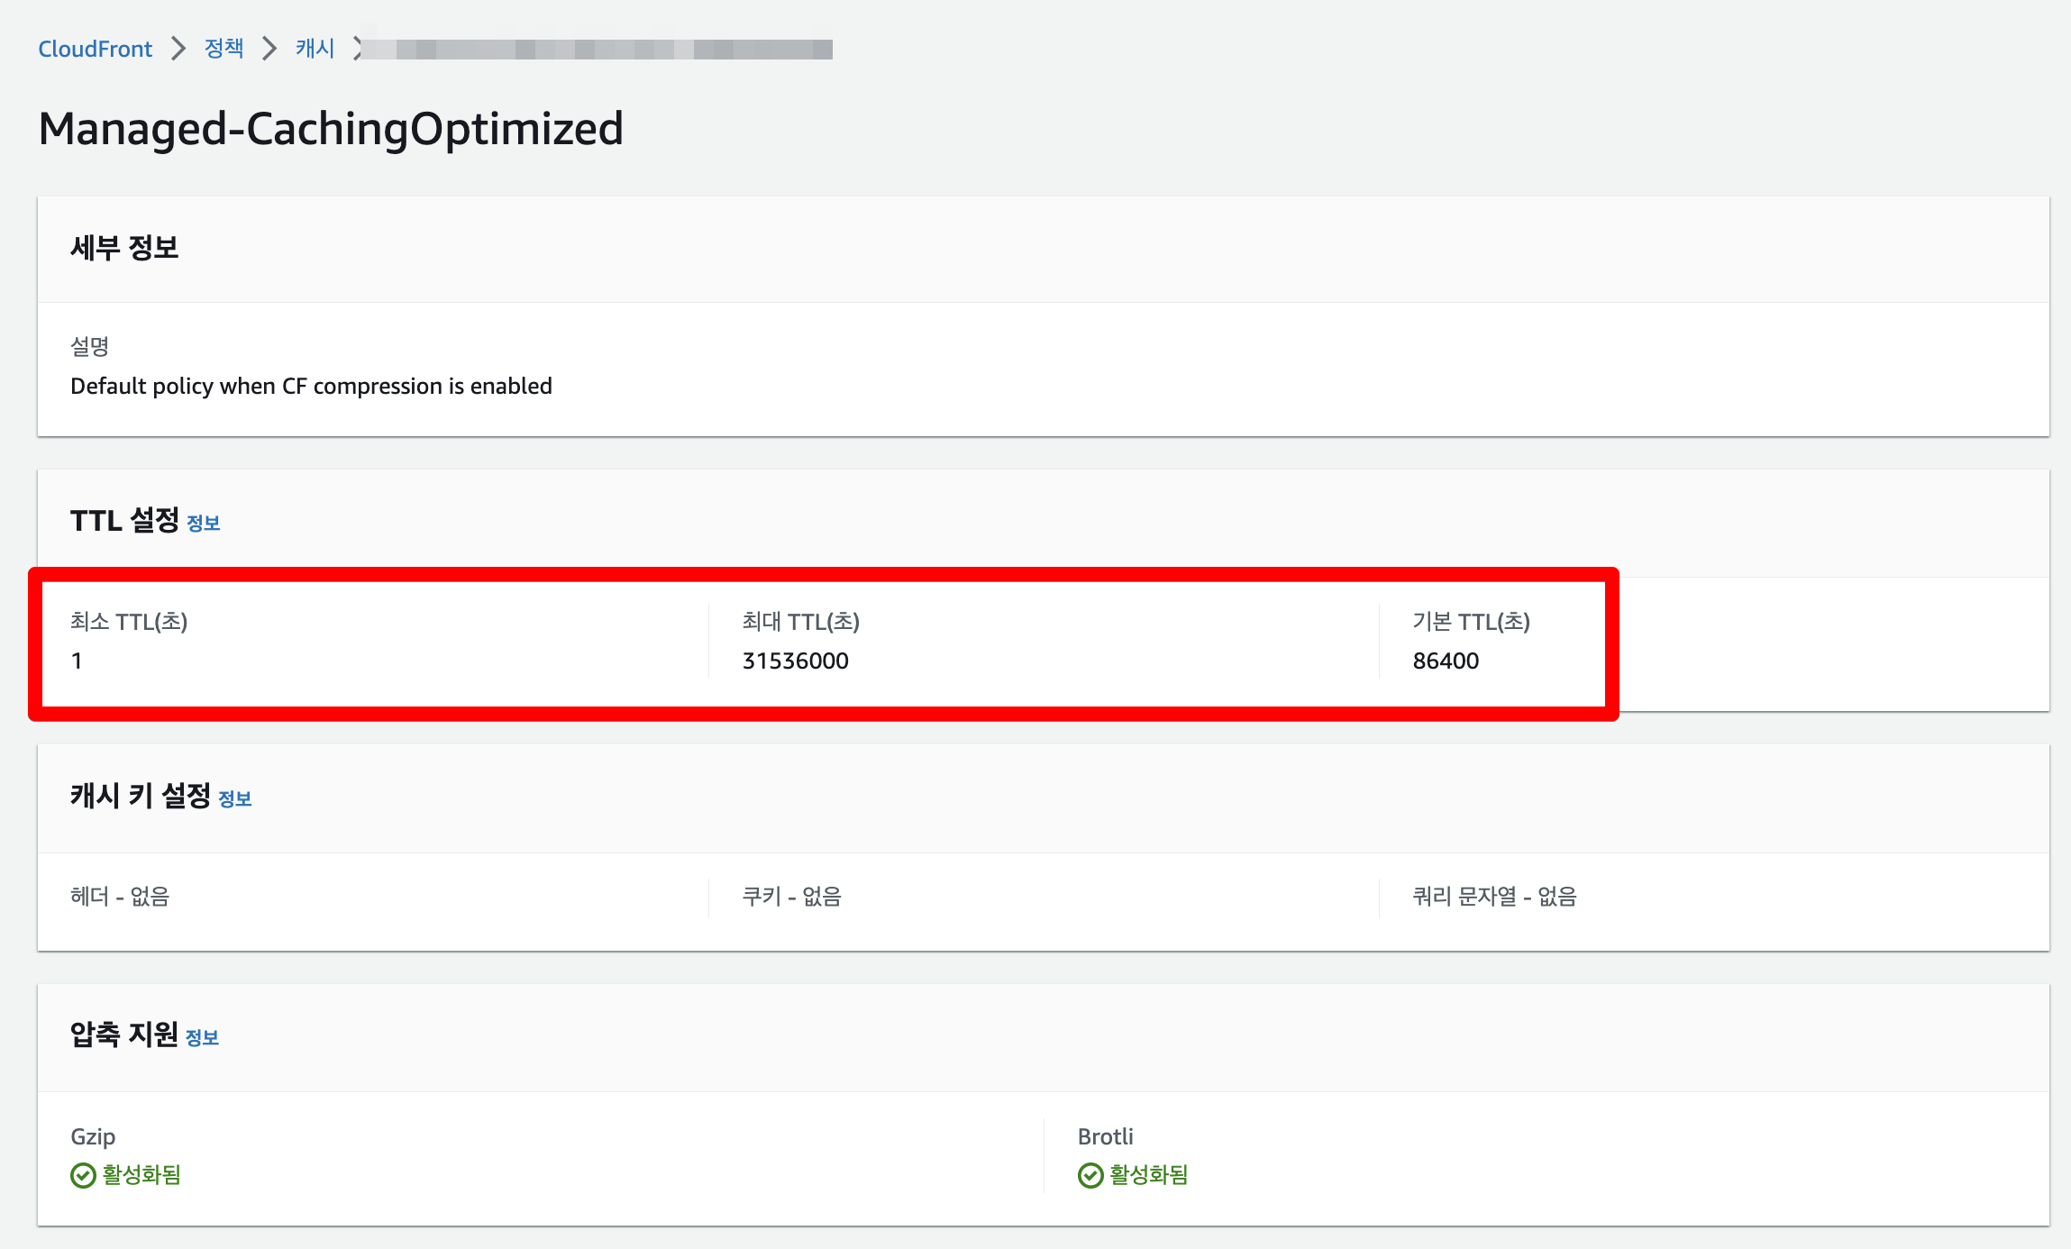The height and width of the screenshot is (1249, 2071).
Task: Open the 정책 breadcrumb link
Action: (224, 48)
